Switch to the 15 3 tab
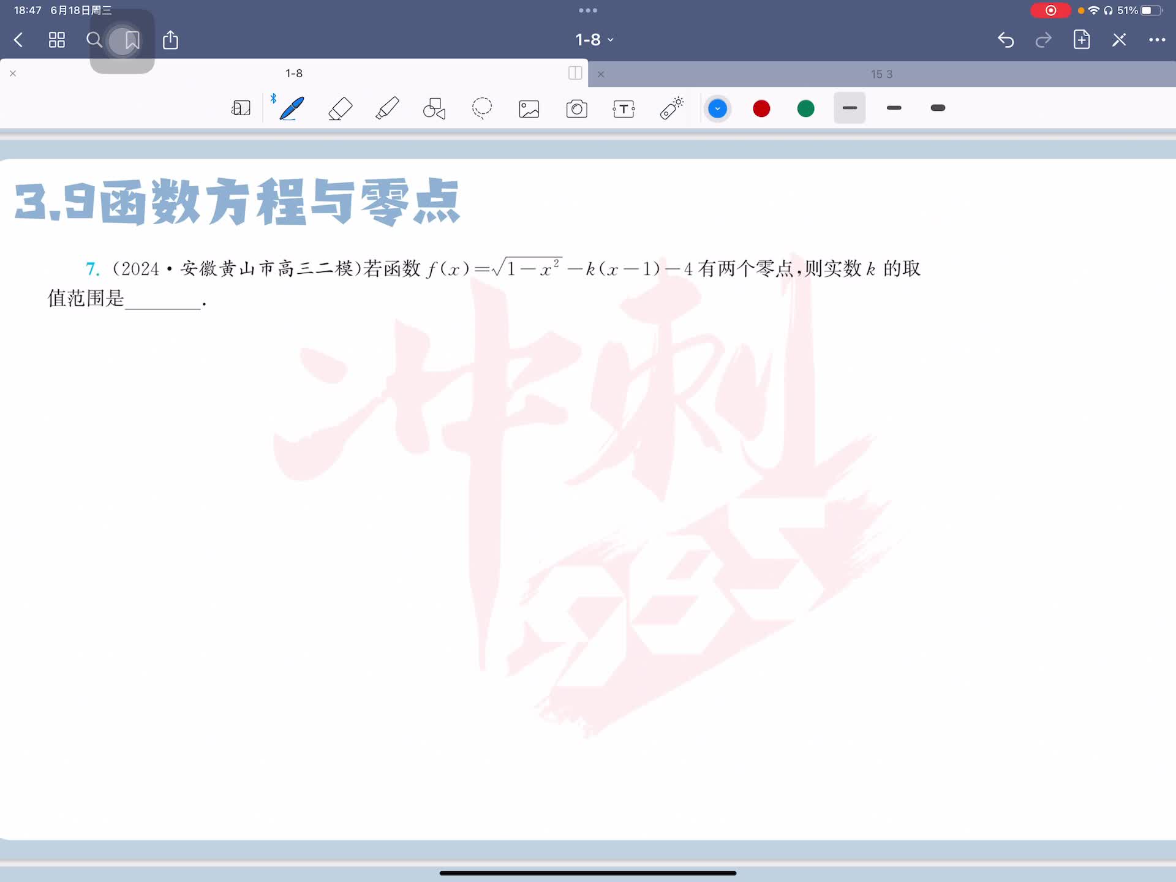 coord(881,74)
